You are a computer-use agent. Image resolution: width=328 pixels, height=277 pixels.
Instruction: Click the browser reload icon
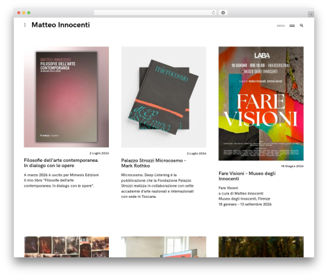(213, 12)
